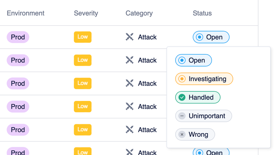Screen dimensions: 275x155
Task: Click the Attack icon in the third row
Action: tap(129, 83)
